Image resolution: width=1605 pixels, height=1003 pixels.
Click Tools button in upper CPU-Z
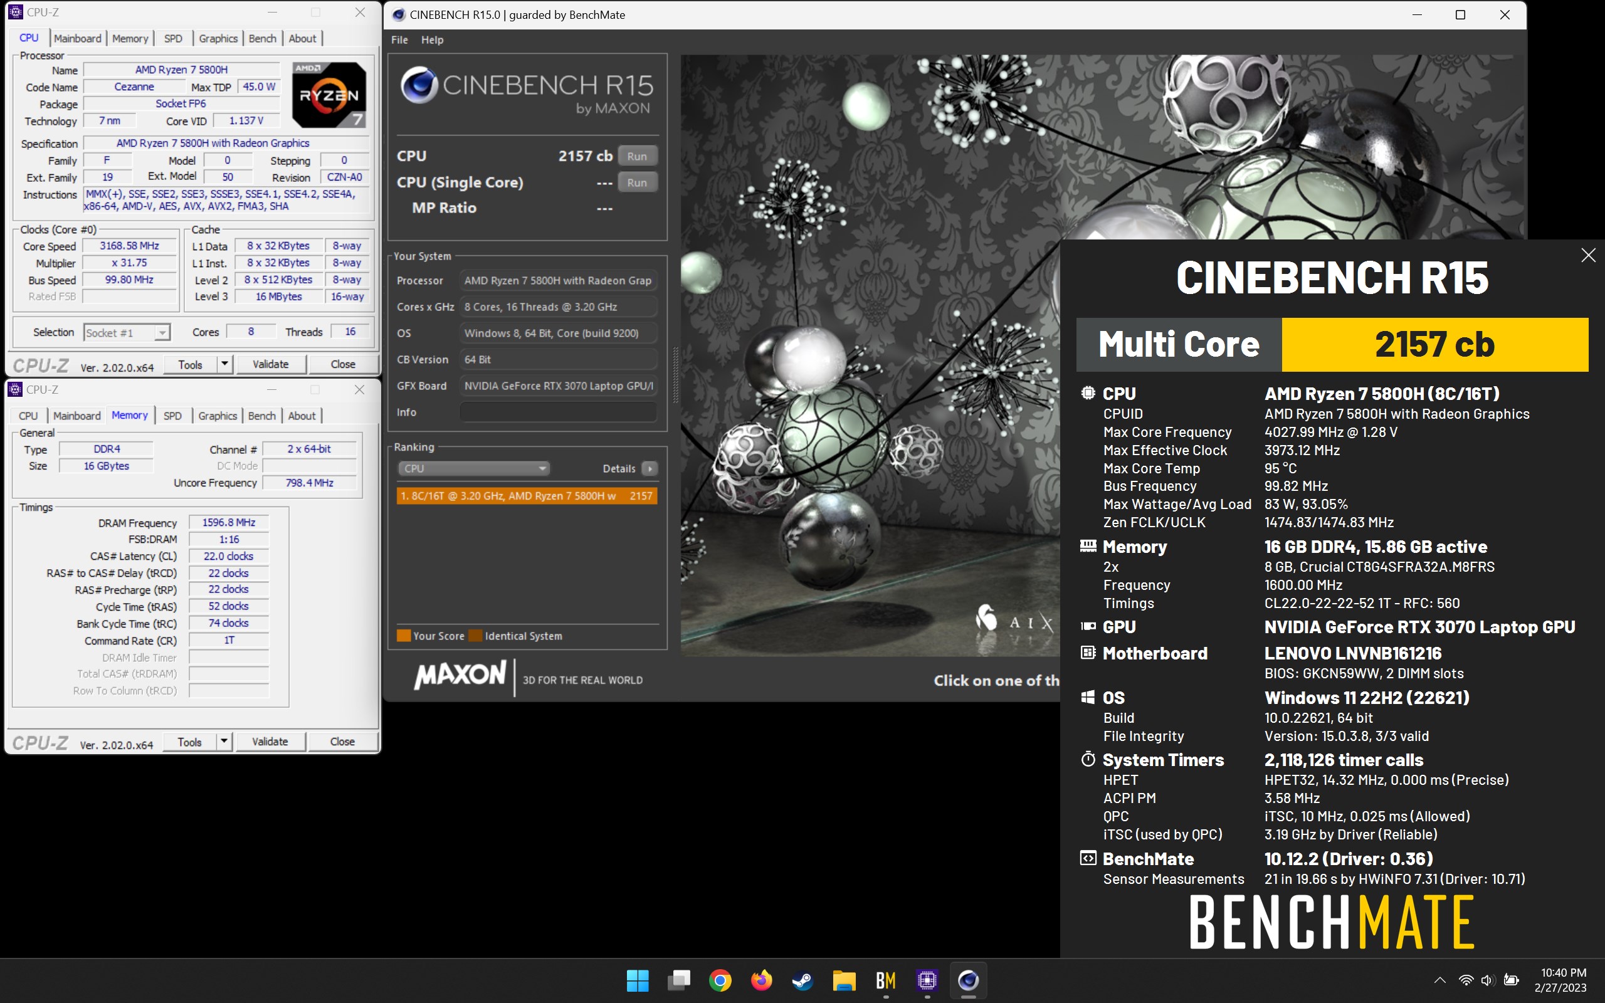191,364
